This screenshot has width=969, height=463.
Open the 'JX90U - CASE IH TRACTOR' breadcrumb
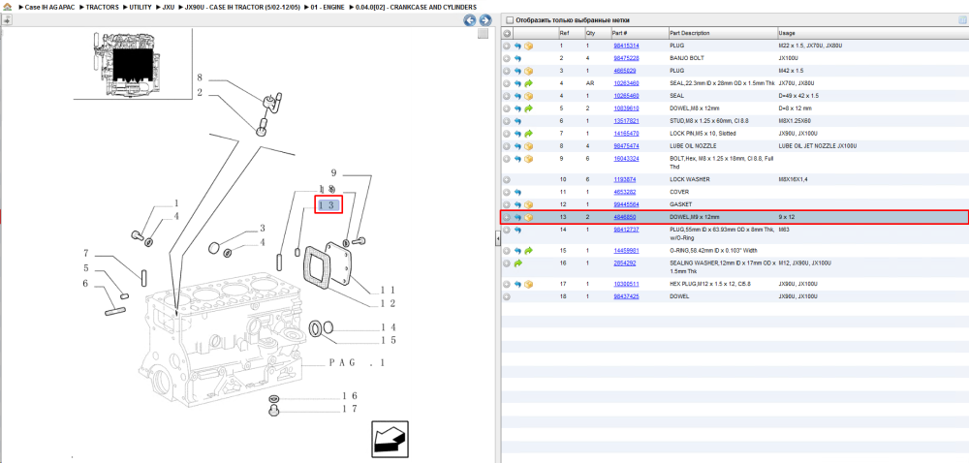[242, 7]
